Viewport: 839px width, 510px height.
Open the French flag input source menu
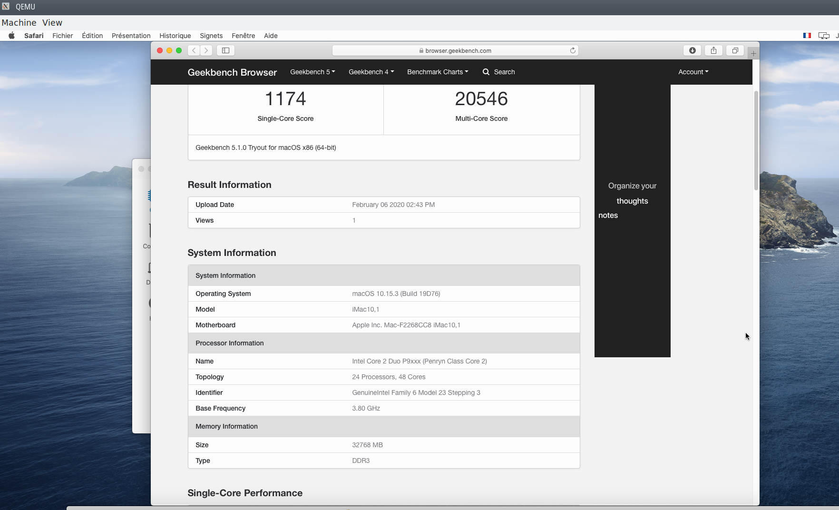807,36
